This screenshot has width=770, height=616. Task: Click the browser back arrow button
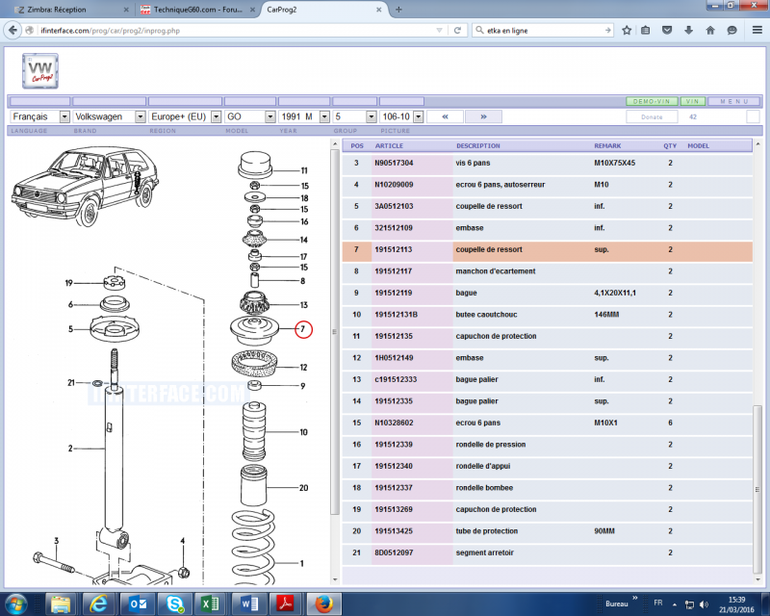pyautogui.click(x=13, y=31)
